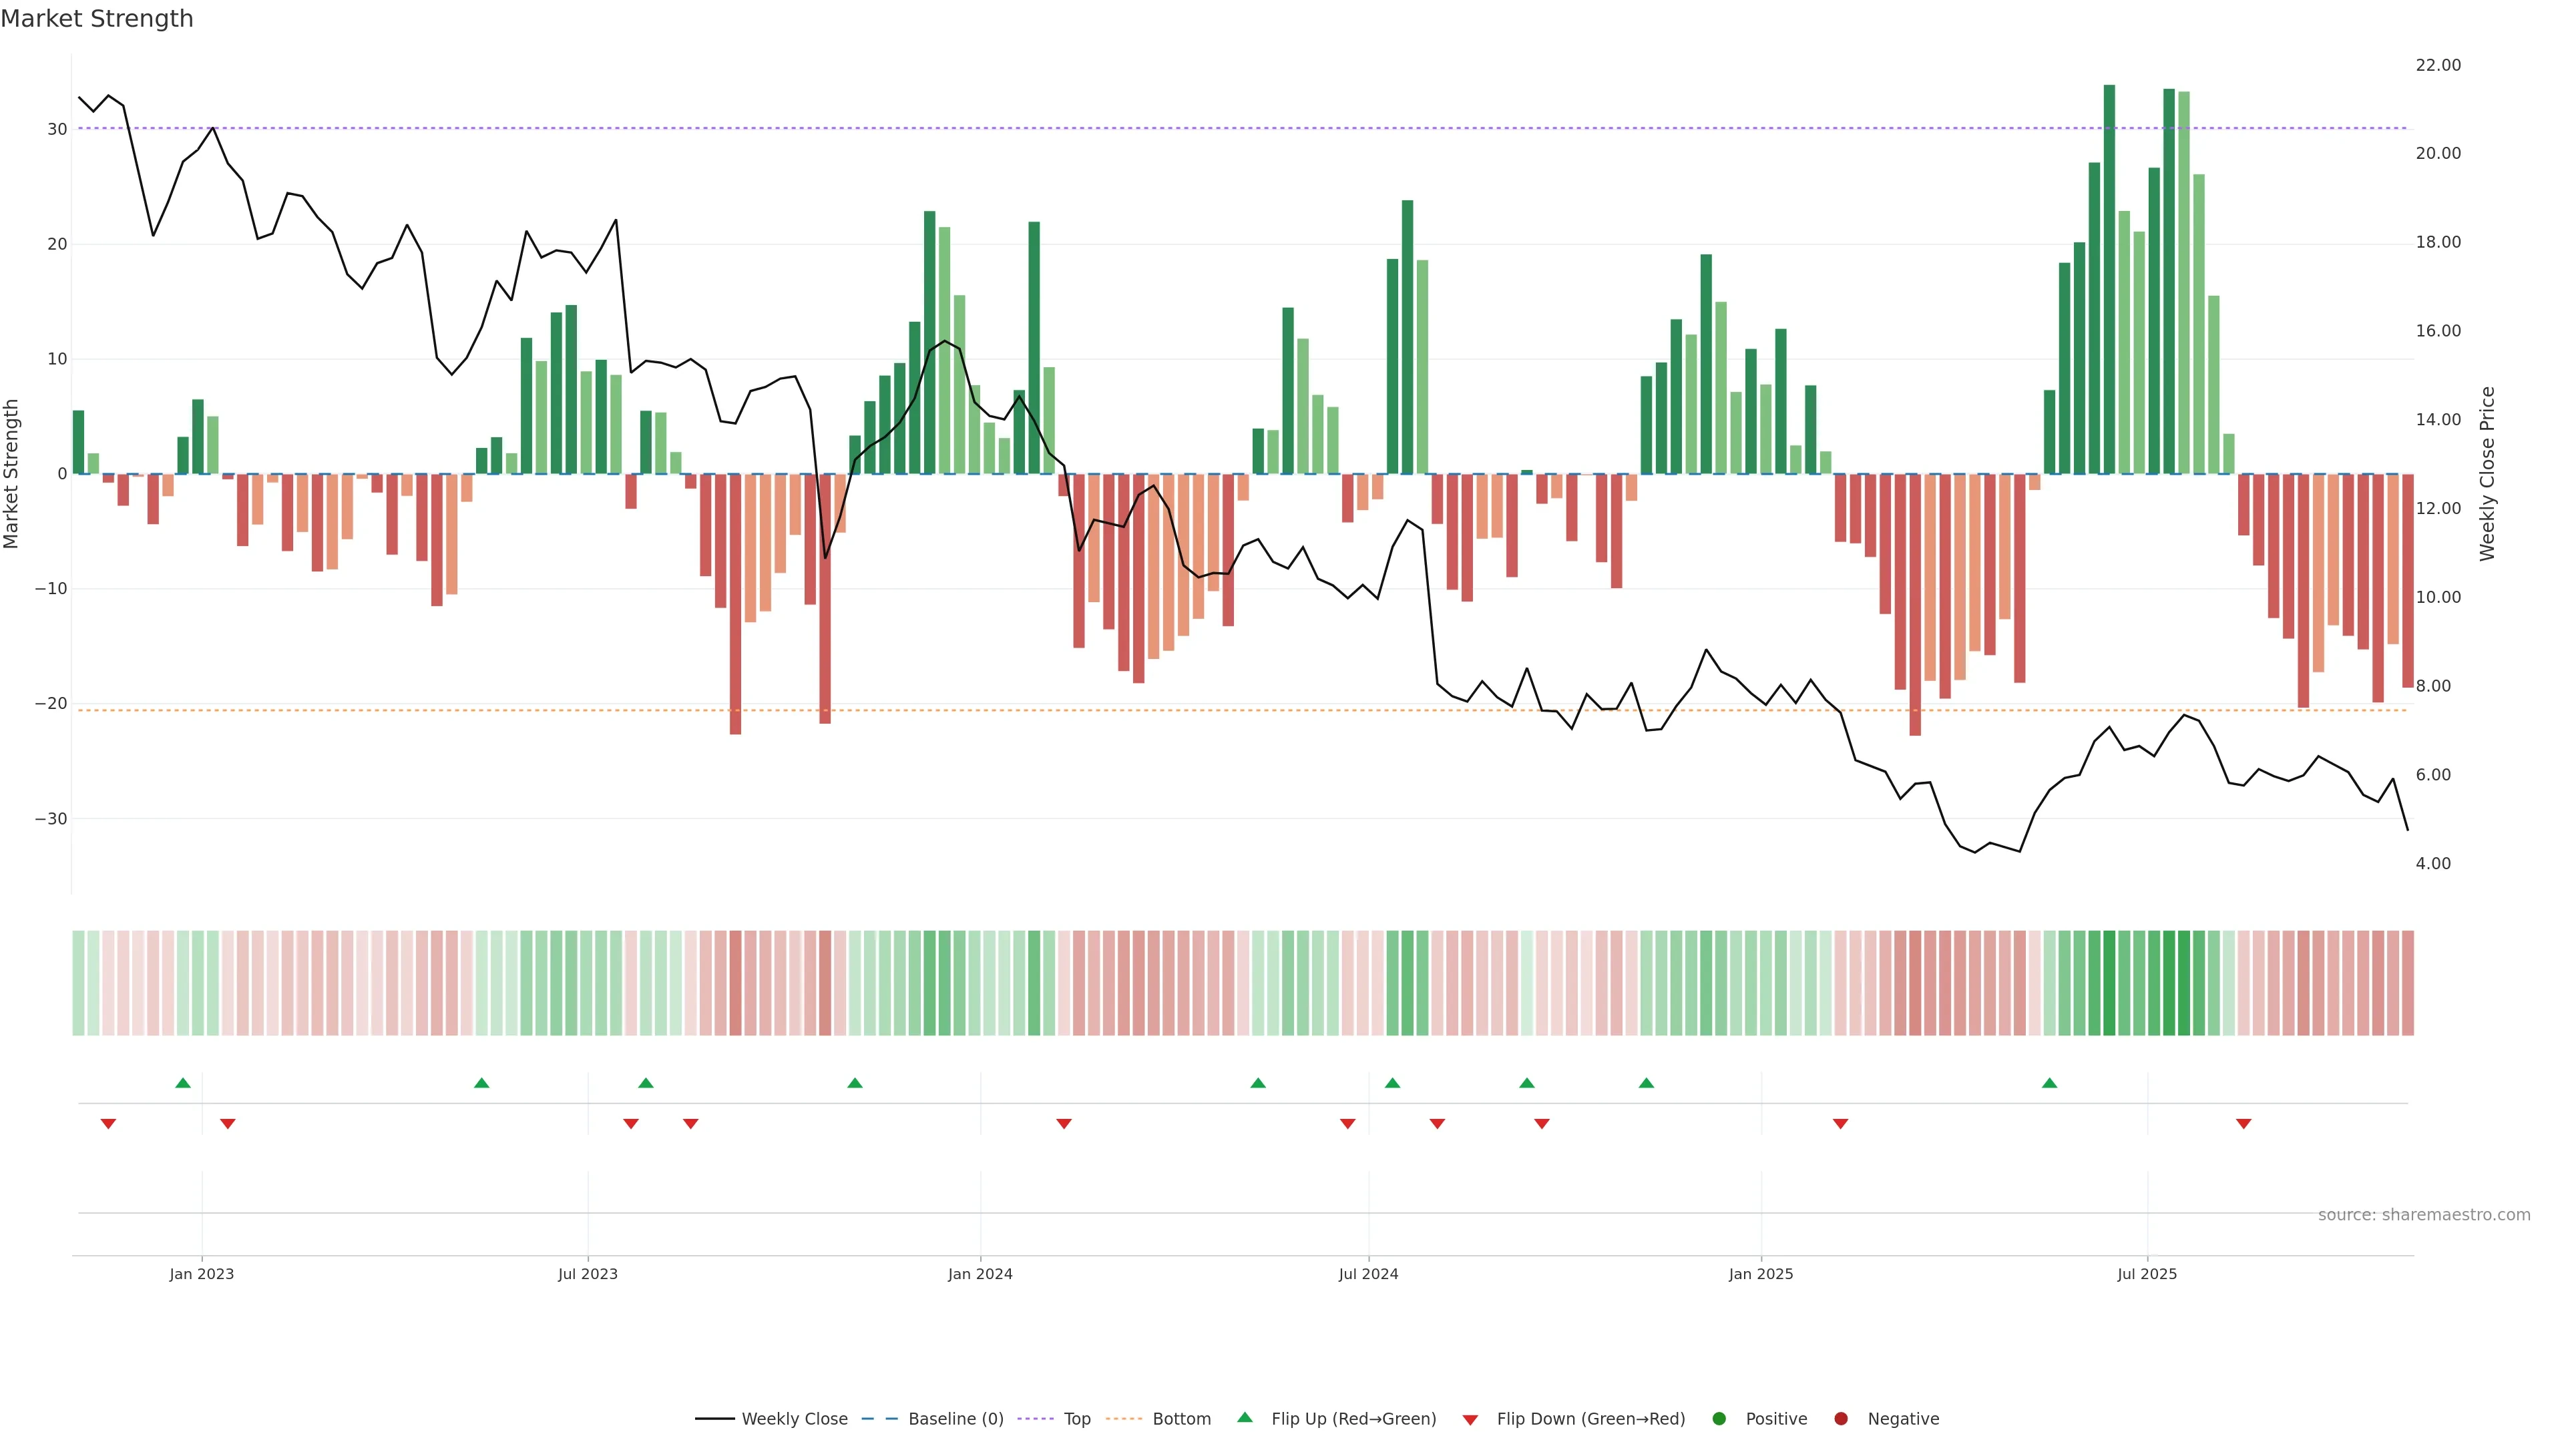Click the first green flip-up triangle before Jan 2023
This screenshot has height=1442, width=2564.
coord(183,1083)
